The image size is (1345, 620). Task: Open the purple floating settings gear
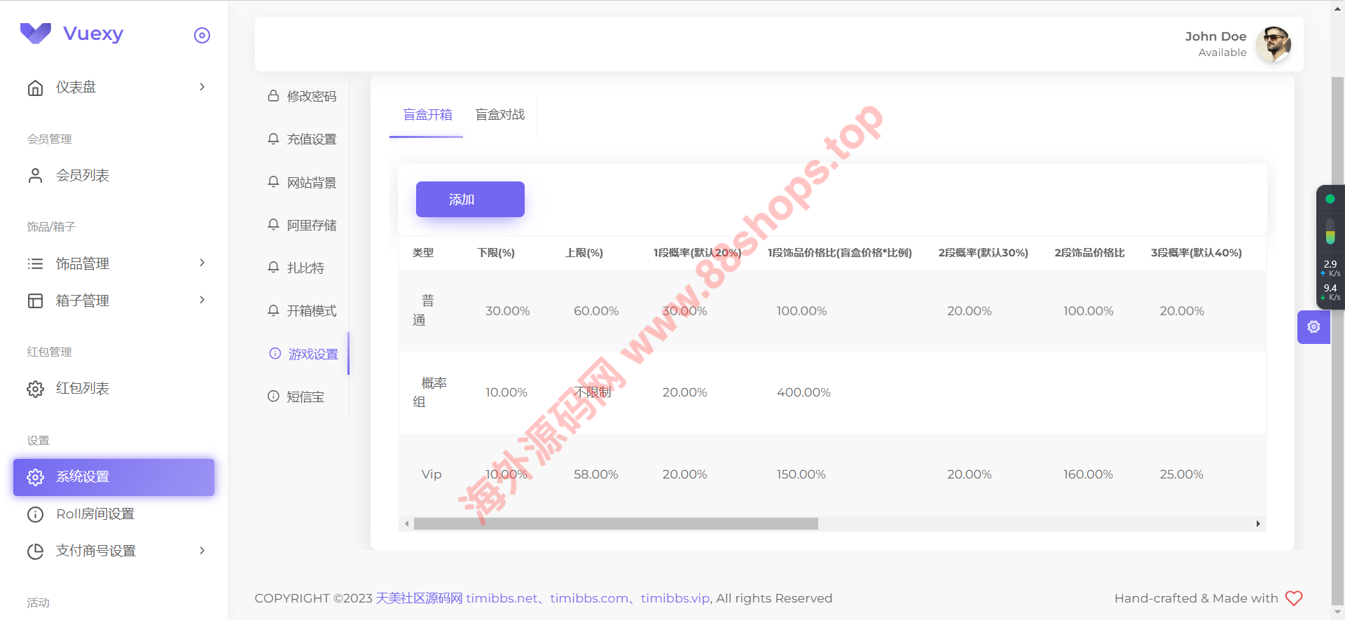pyautogui.click(x=1313, y=327)
